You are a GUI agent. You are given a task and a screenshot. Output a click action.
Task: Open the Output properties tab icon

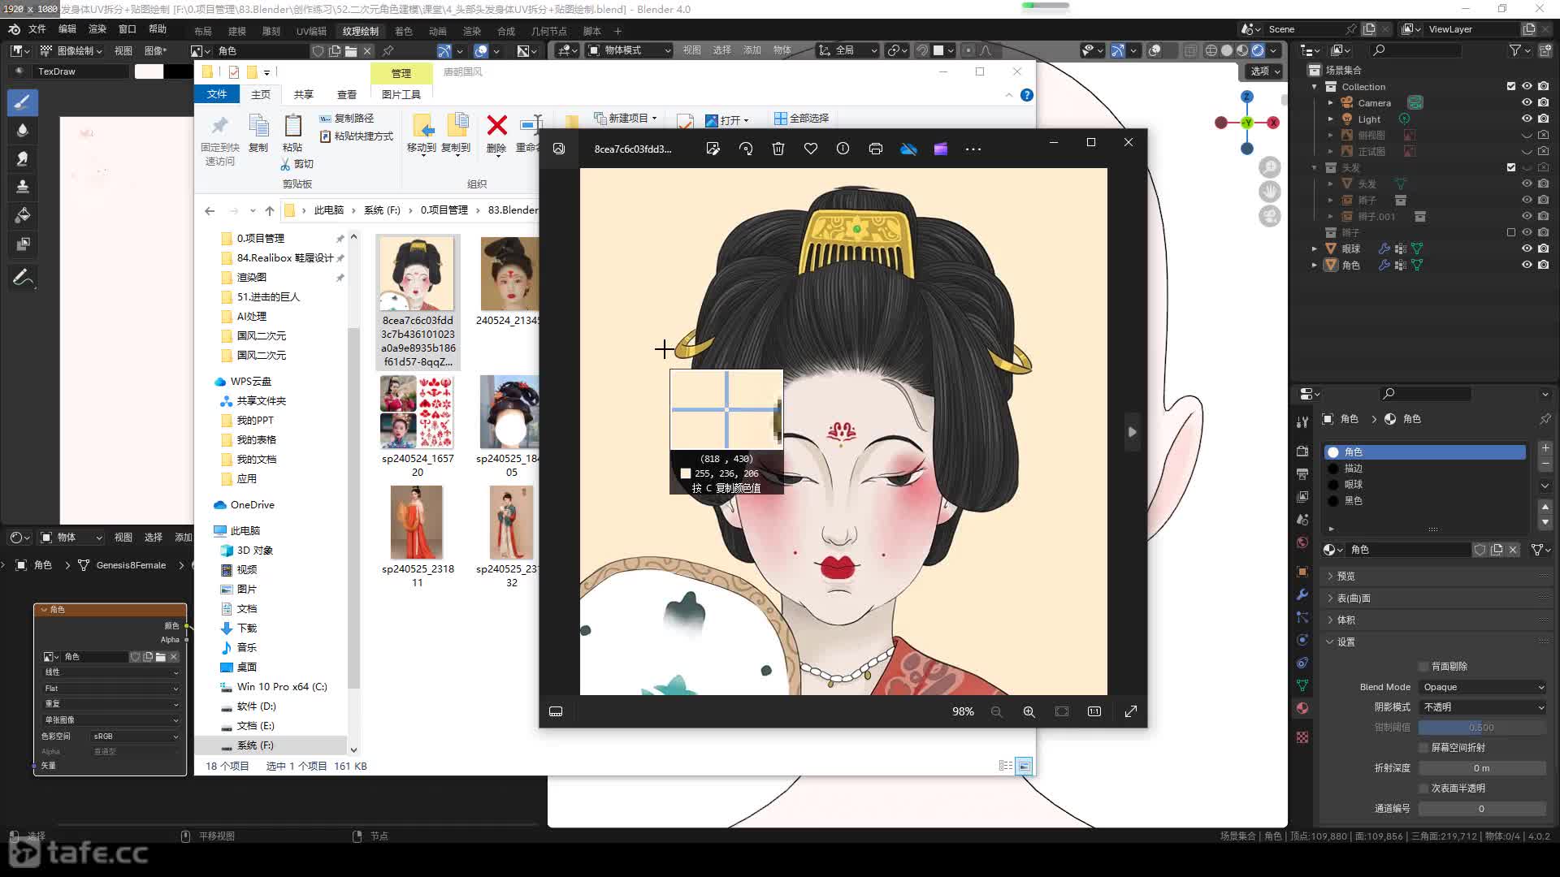tap(1302, 474)
